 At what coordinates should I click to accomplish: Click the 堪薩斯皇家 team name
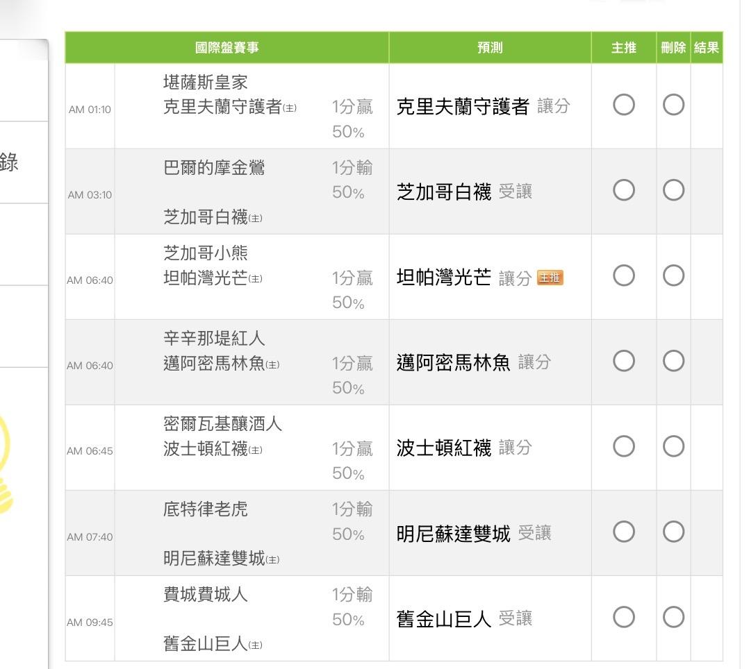click(205, 84)
